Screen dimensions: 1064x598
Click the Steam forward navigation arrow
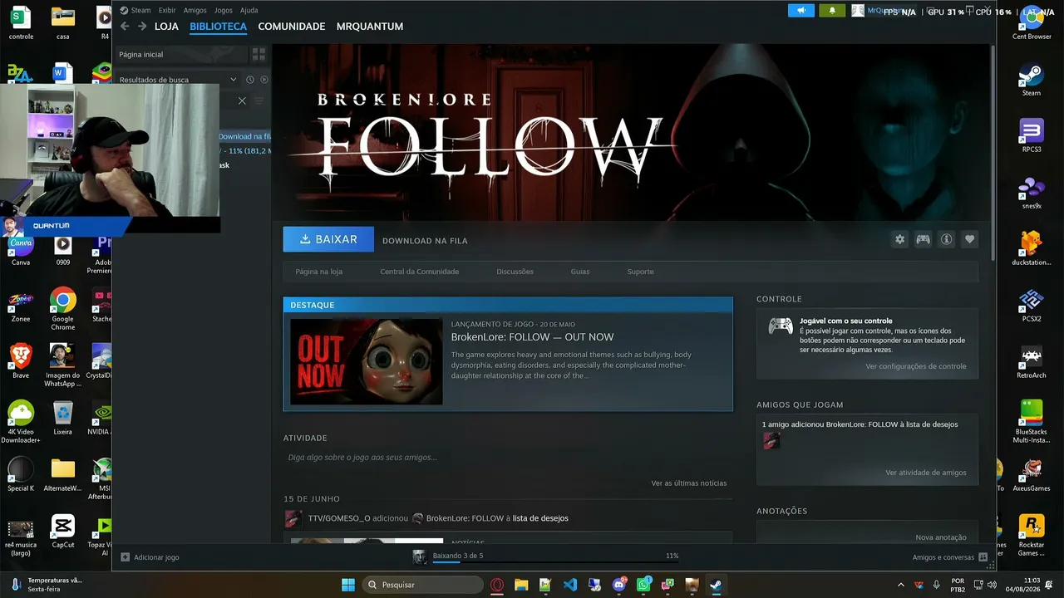pos(142,27)
